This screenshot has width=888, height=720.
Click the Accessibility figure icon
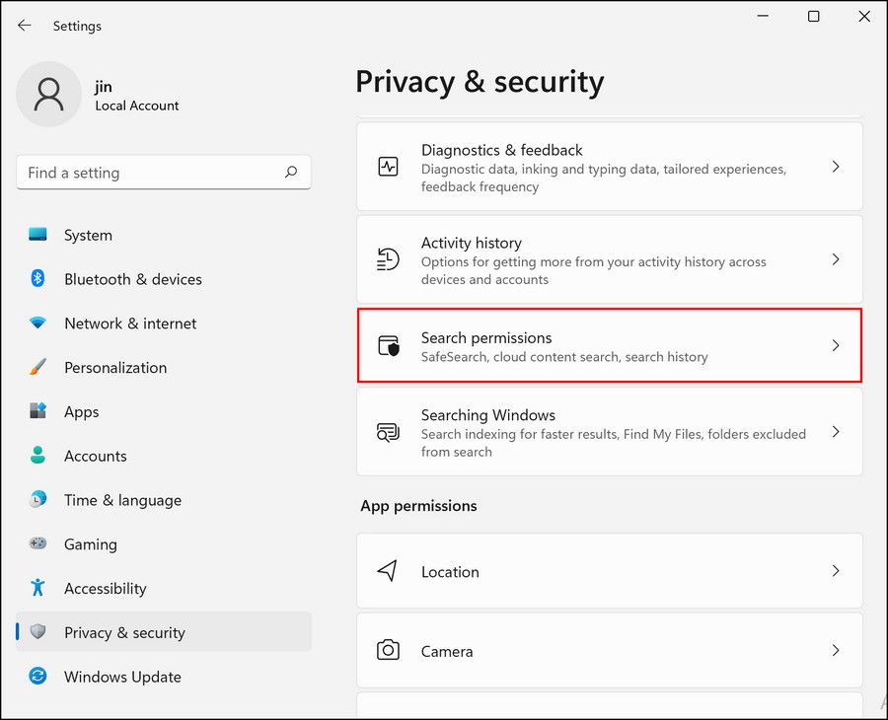37,588
